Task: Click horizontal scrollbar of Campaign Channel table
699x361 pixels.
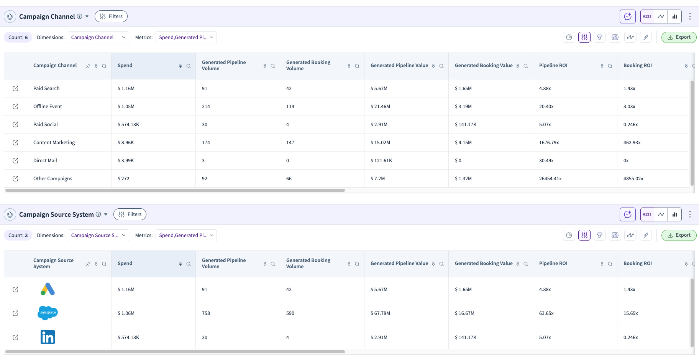Action: pos(175,190)
